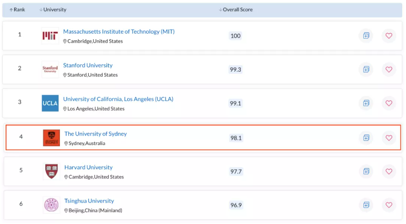Click rank number 2 in Stanford row
This screenshot has width=406, height=224.
pos(20,68)
